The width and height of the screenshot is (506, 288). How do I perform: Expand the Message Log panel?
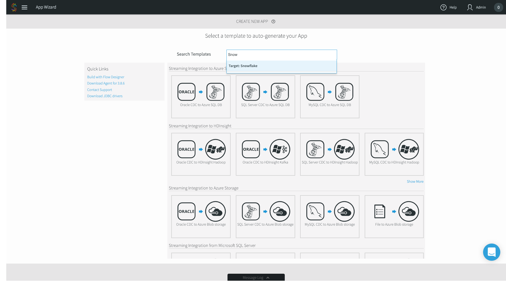[x=256, y=277]
